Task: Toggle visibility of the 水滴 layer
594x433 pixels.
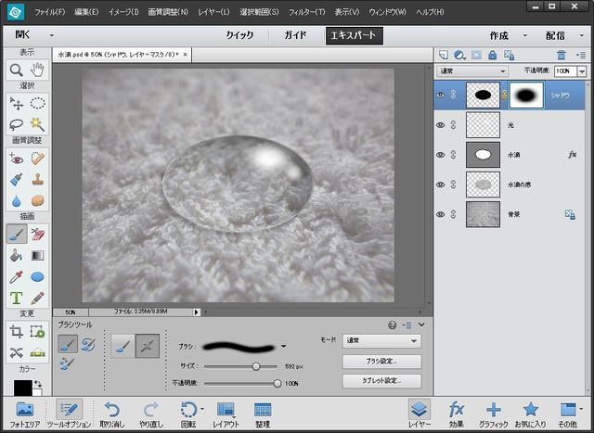Action: click(x=441, y=155)
